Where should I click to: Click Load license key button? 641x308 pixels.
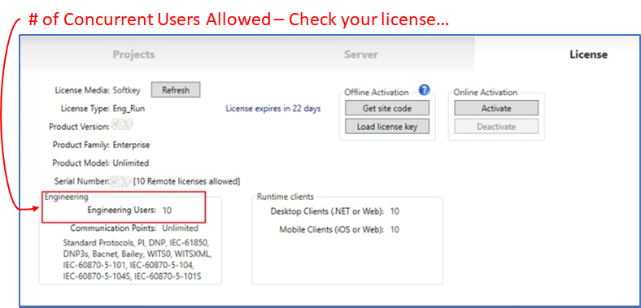(387, 127)
